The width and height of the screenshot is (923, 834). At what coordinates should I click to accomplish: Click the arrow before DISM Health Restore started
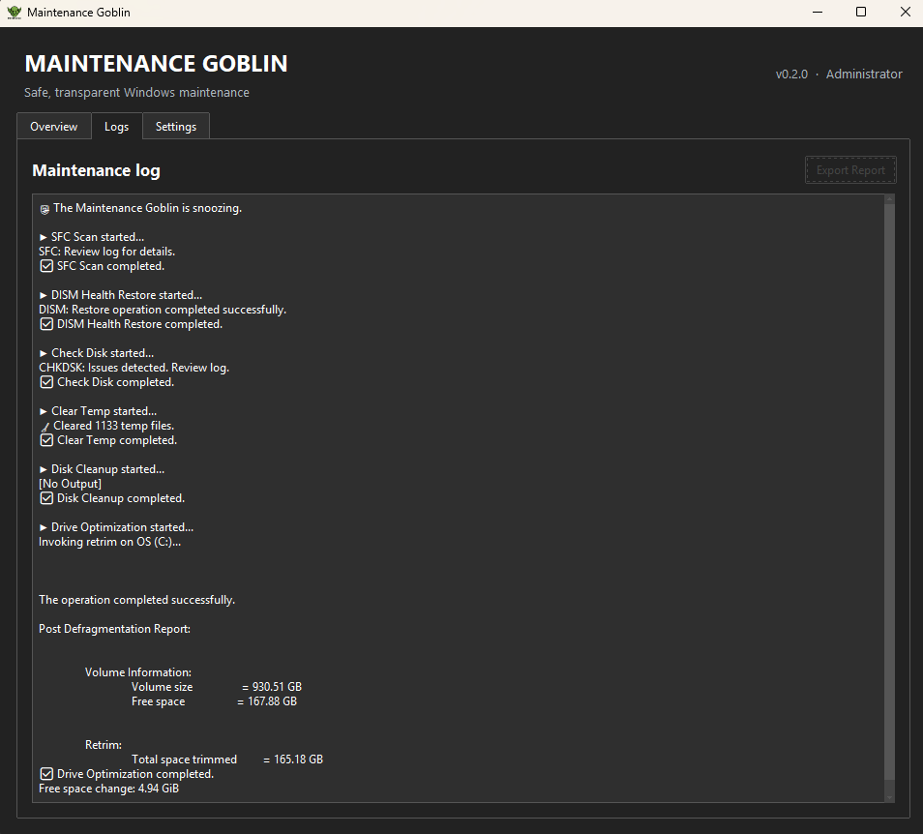click(43, 295)
